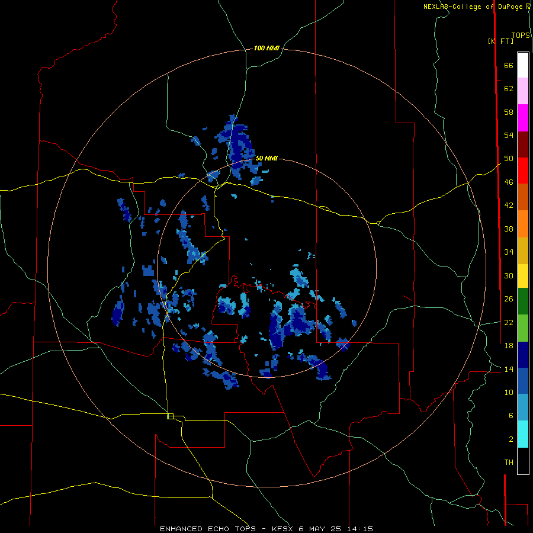Click the legend value '22'

click(509, 322)
